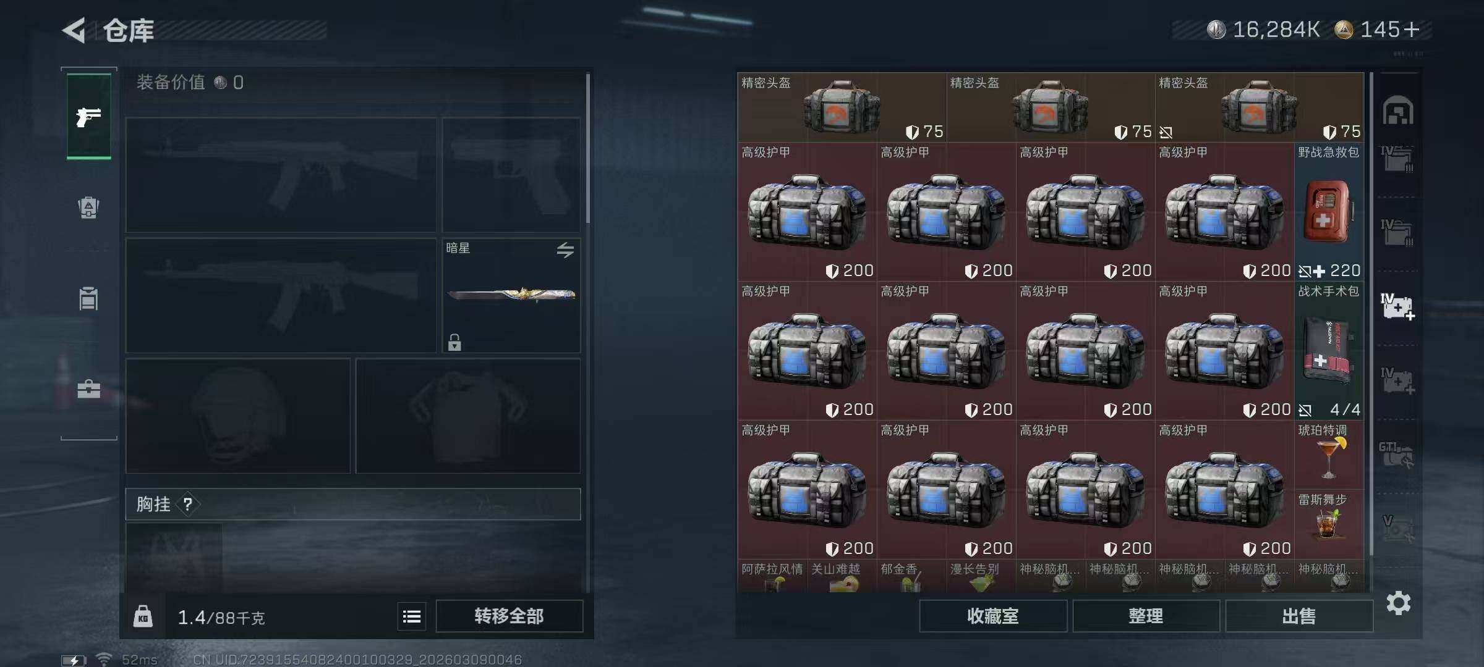Image resolution: width=1484 pixels, height=667 pixels.
Task: Open settings gear next to 出售
Action: coord(1399,603)
